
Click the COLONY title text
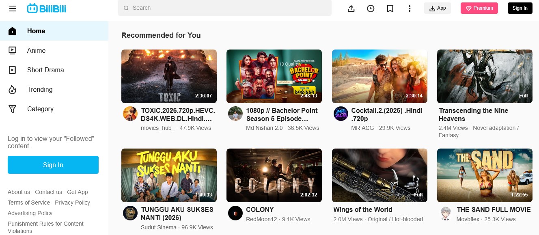coord(260,209)
